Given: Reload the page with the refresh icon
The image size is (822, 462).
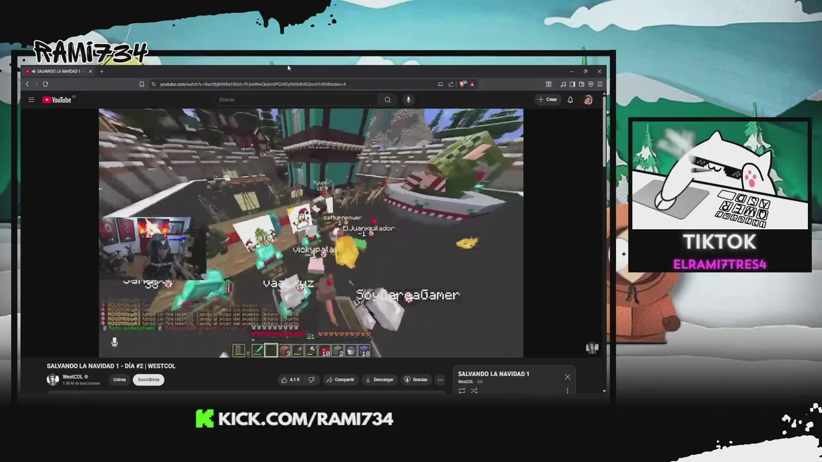Looking at the screenshot, I should coord(45,84).
